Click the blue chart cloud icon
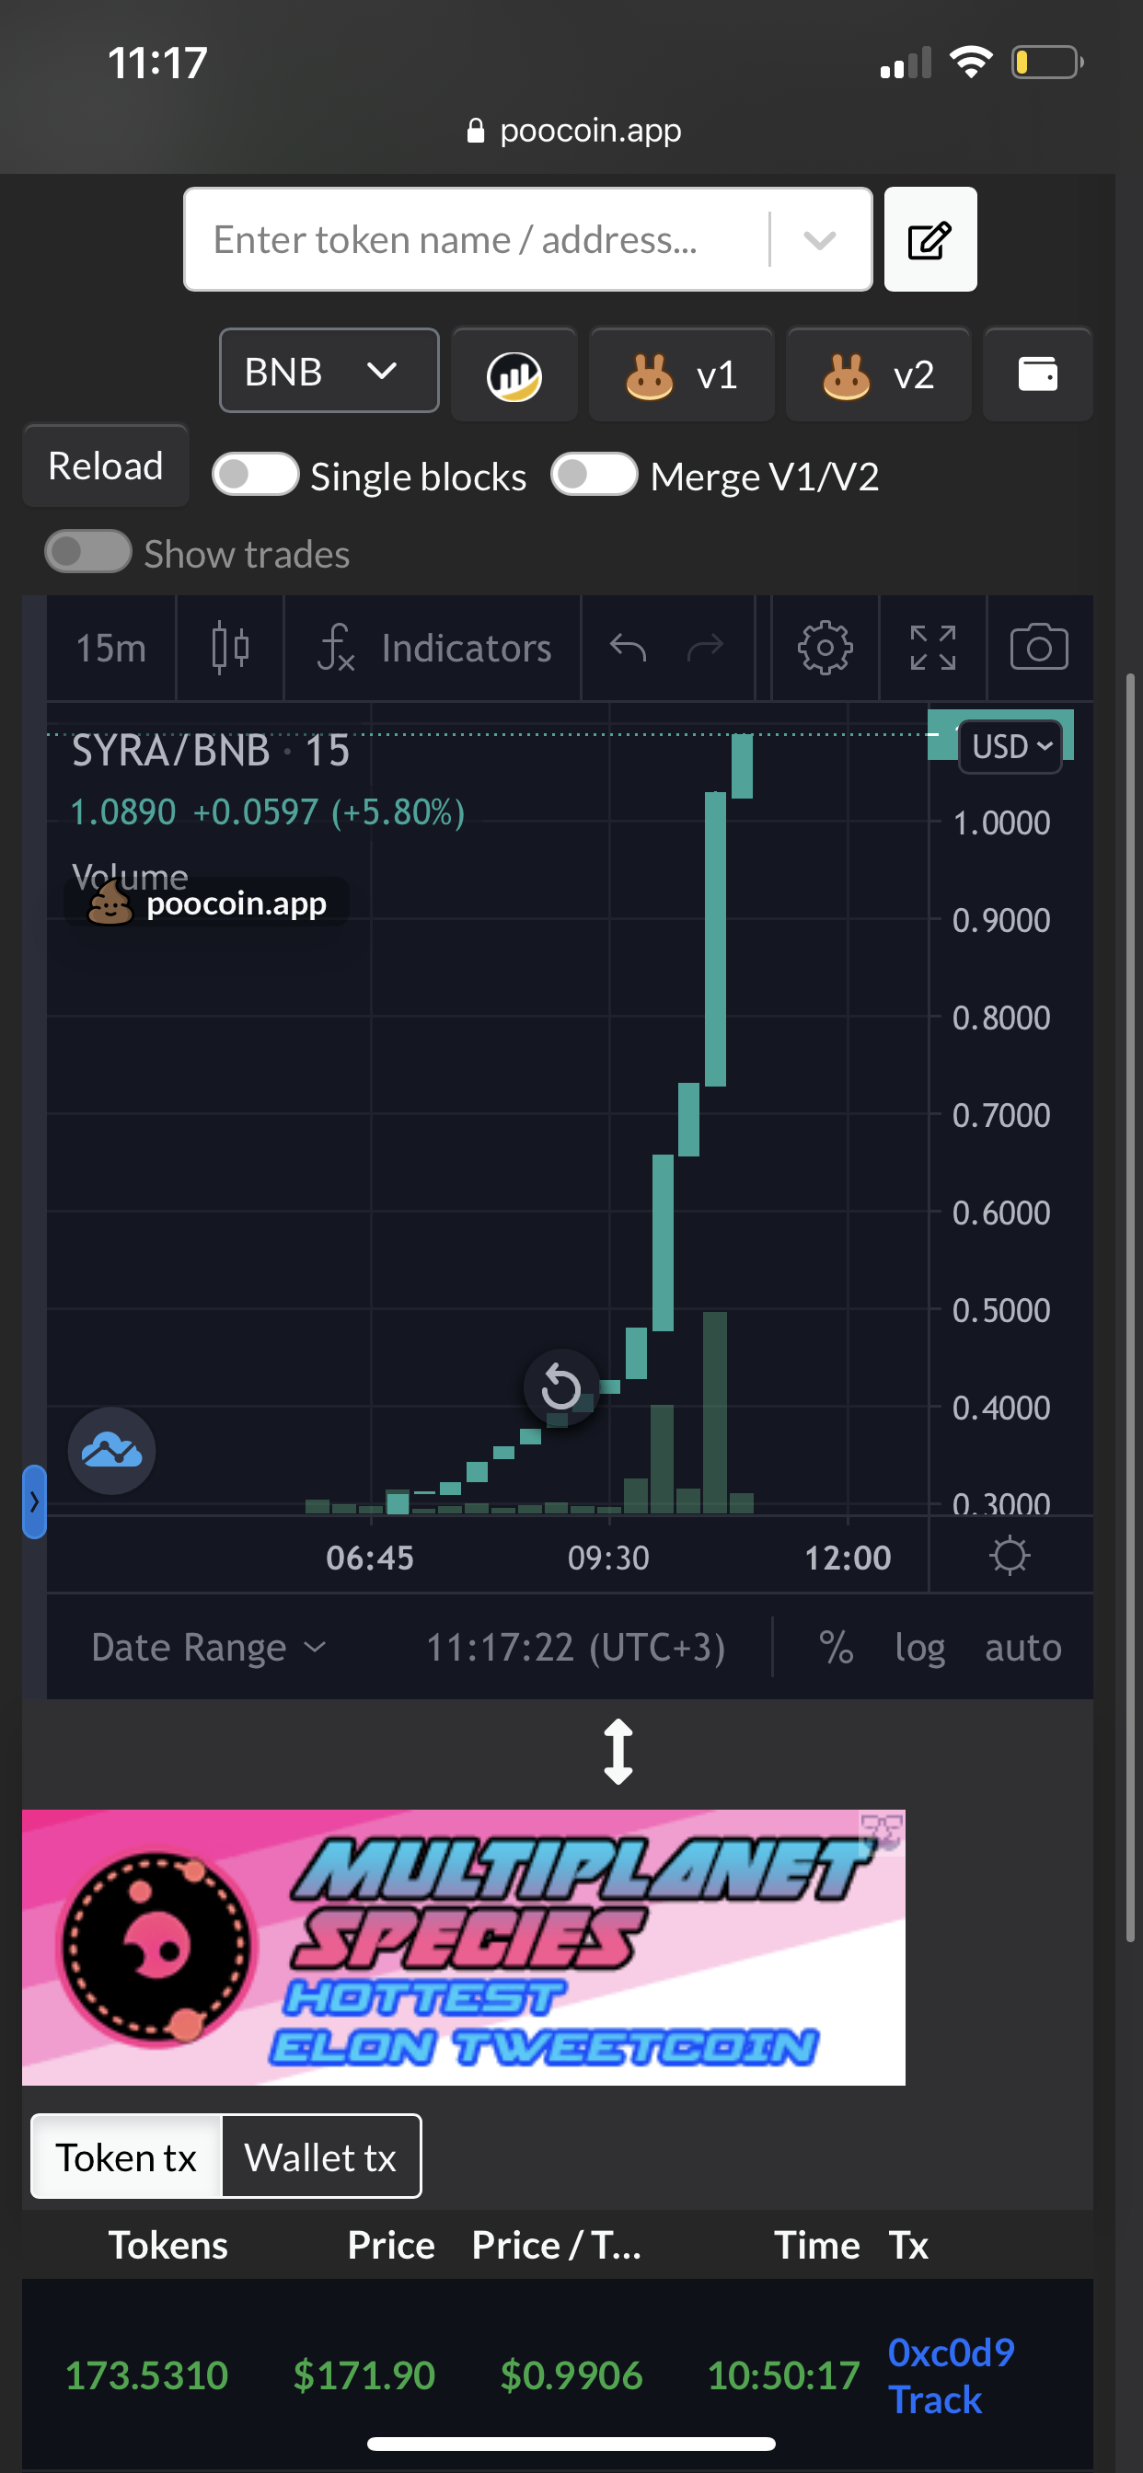 111,1451
